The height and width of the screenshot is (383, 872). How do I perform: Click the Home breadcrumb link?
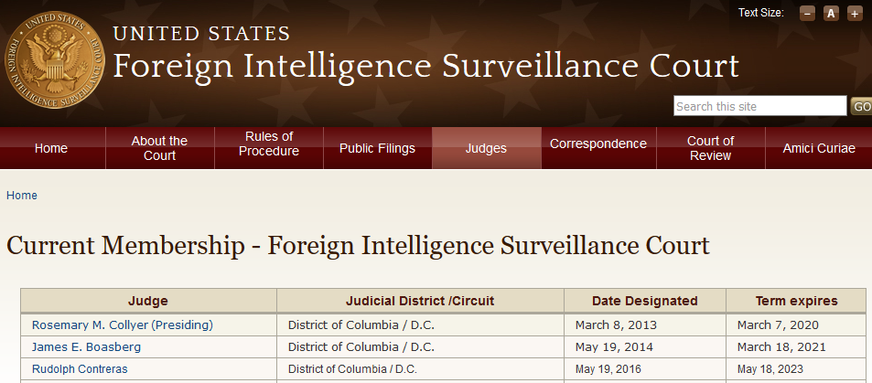tap(22, 196)
